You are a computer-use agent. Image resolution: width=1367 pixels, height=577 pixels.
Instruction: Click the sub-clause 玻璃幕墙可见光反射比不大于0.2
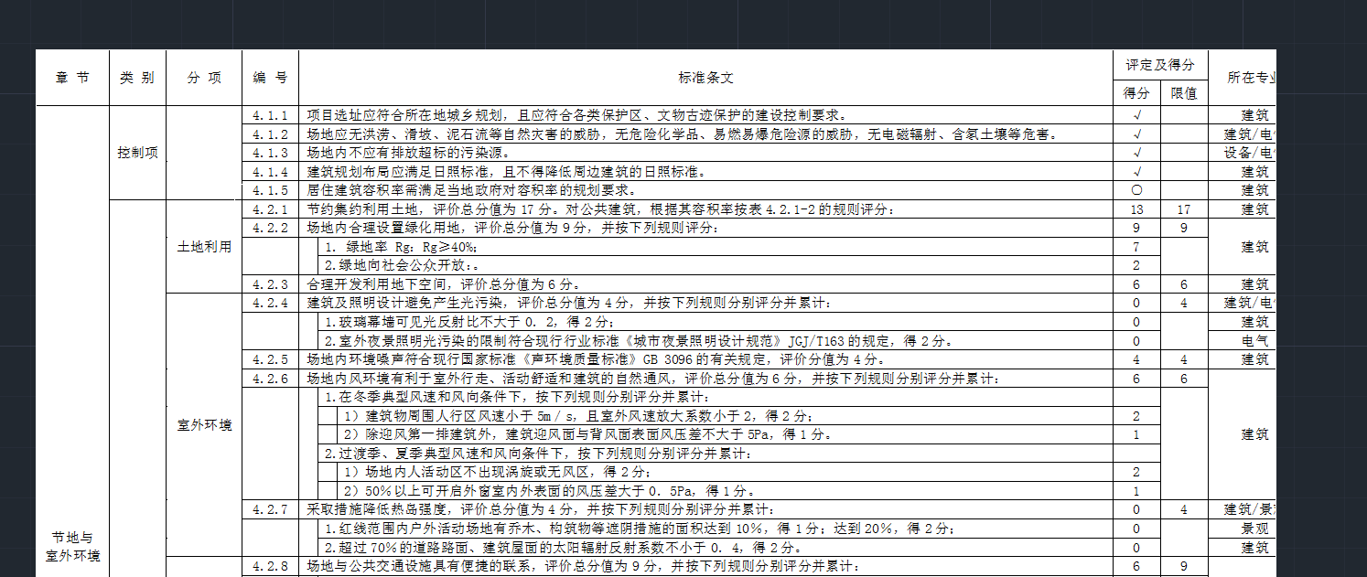click(469, 322)
